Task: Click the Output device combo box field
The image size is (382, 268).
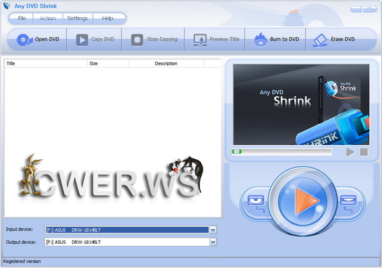Action: (x=126, y=242)
